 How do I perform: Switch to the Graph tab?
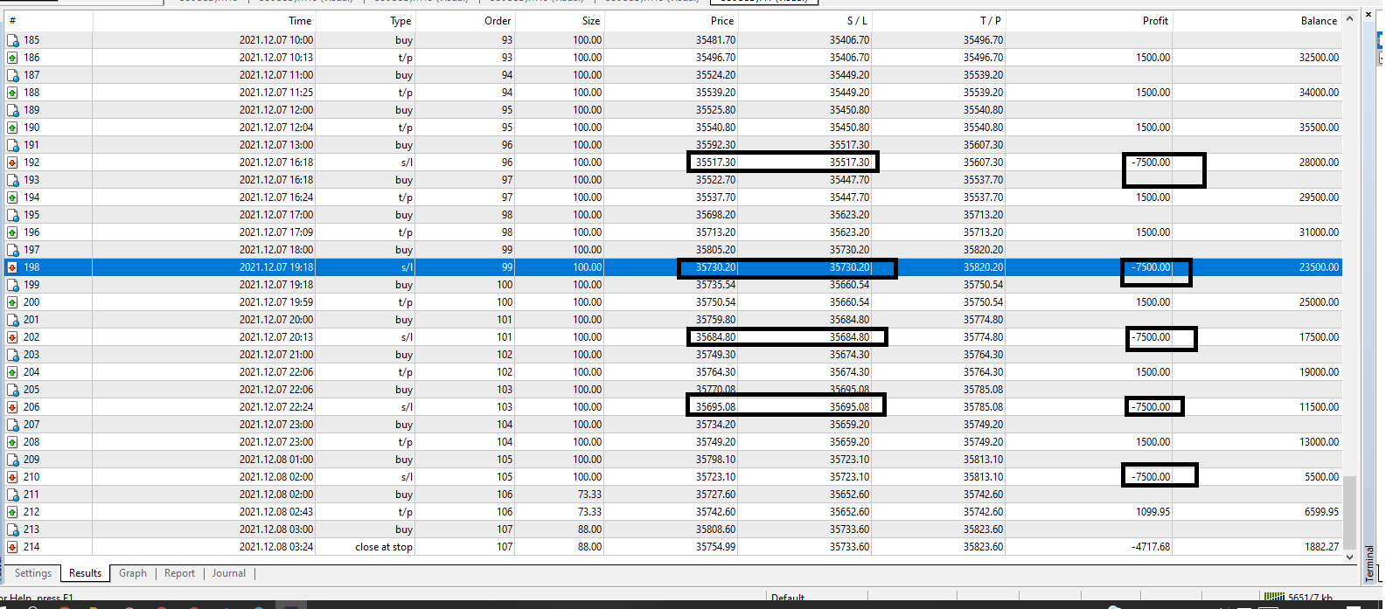click(133, 573)
